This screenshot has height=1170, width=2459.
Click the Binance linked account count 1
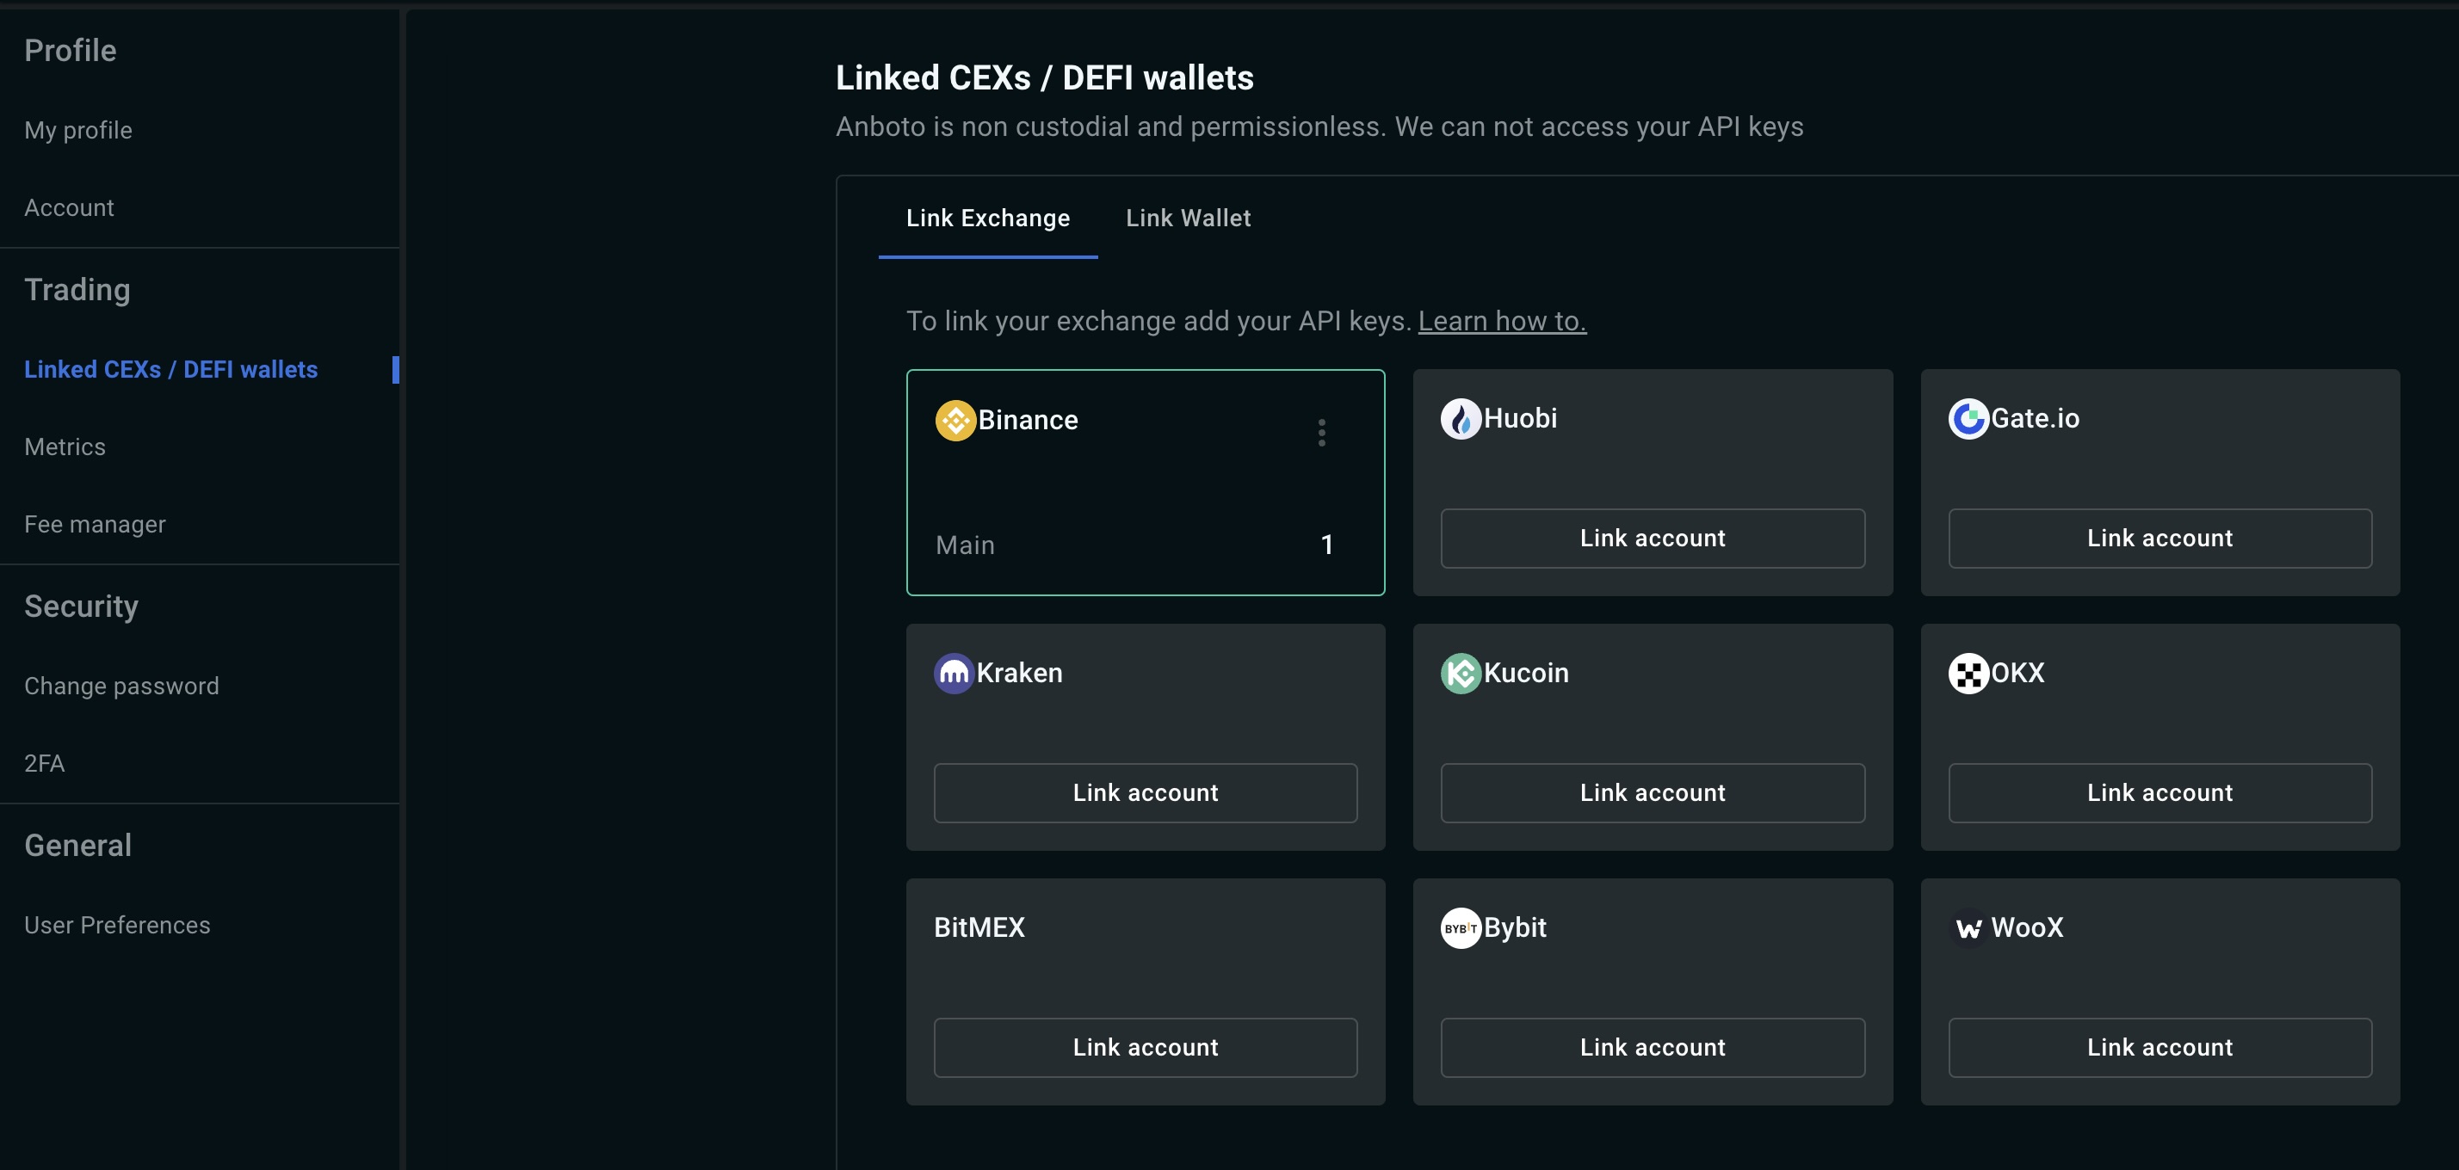(x=1327, y=545)
